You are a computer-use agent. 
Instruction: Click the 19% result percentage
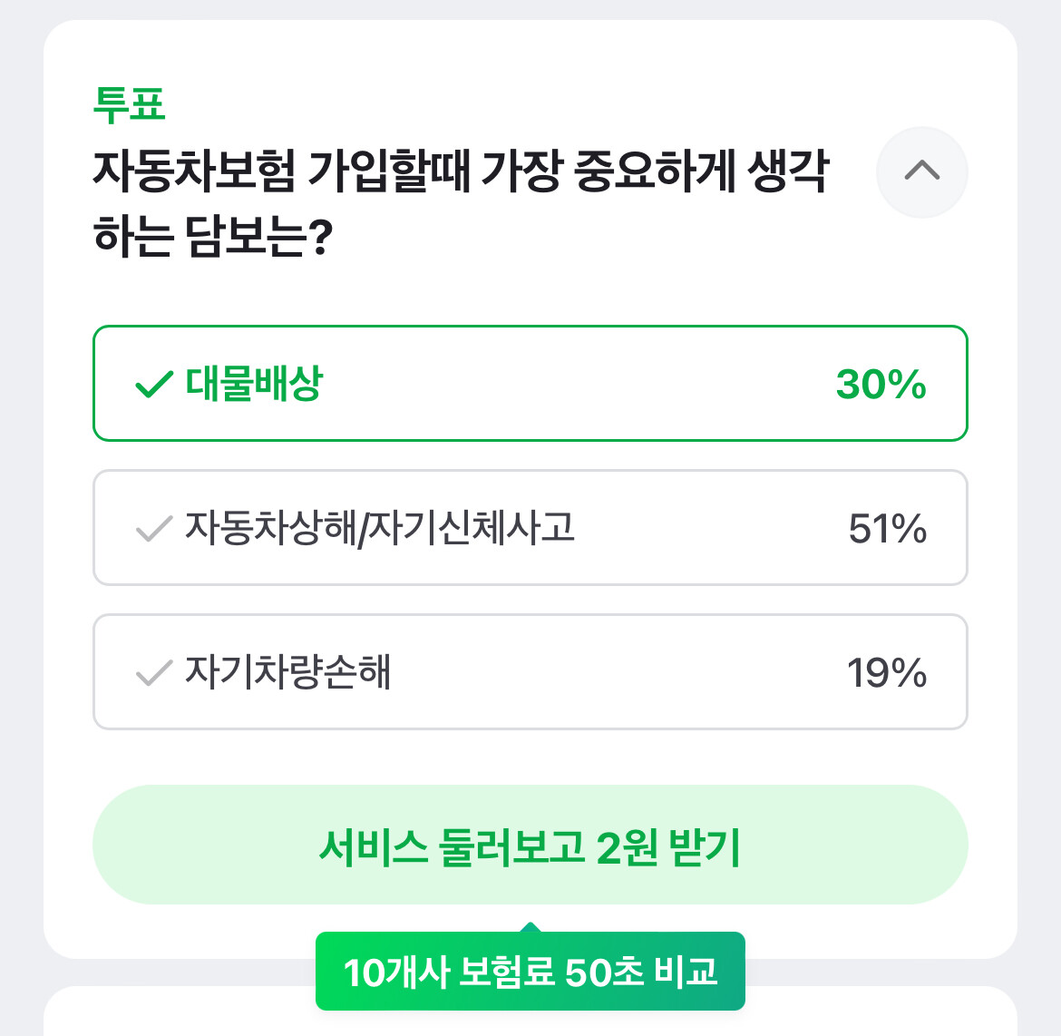point(886,673)
